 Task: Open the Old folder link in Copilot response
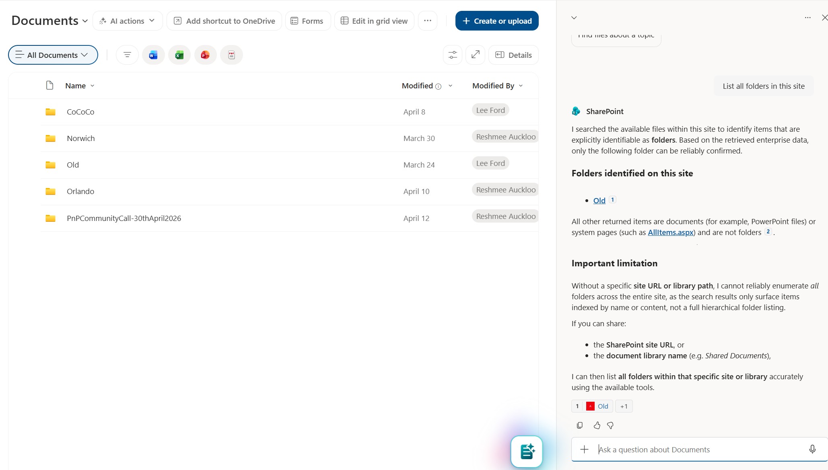point(599,200)
